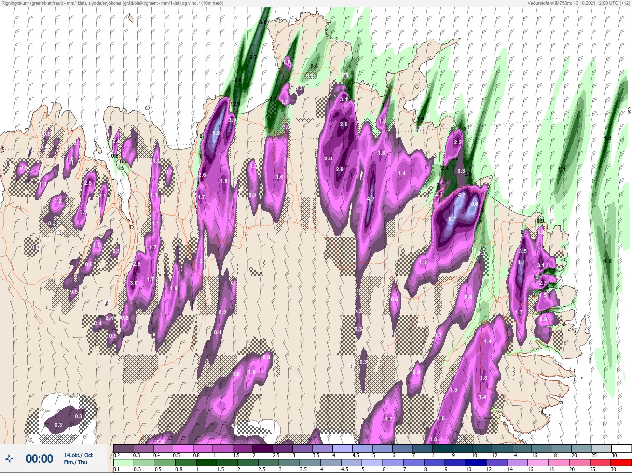The width and height of the screenshot is (632, 473).
Task: Click the upper legend swatch between 0.2 and 0.3
Action: click(123, 449)
